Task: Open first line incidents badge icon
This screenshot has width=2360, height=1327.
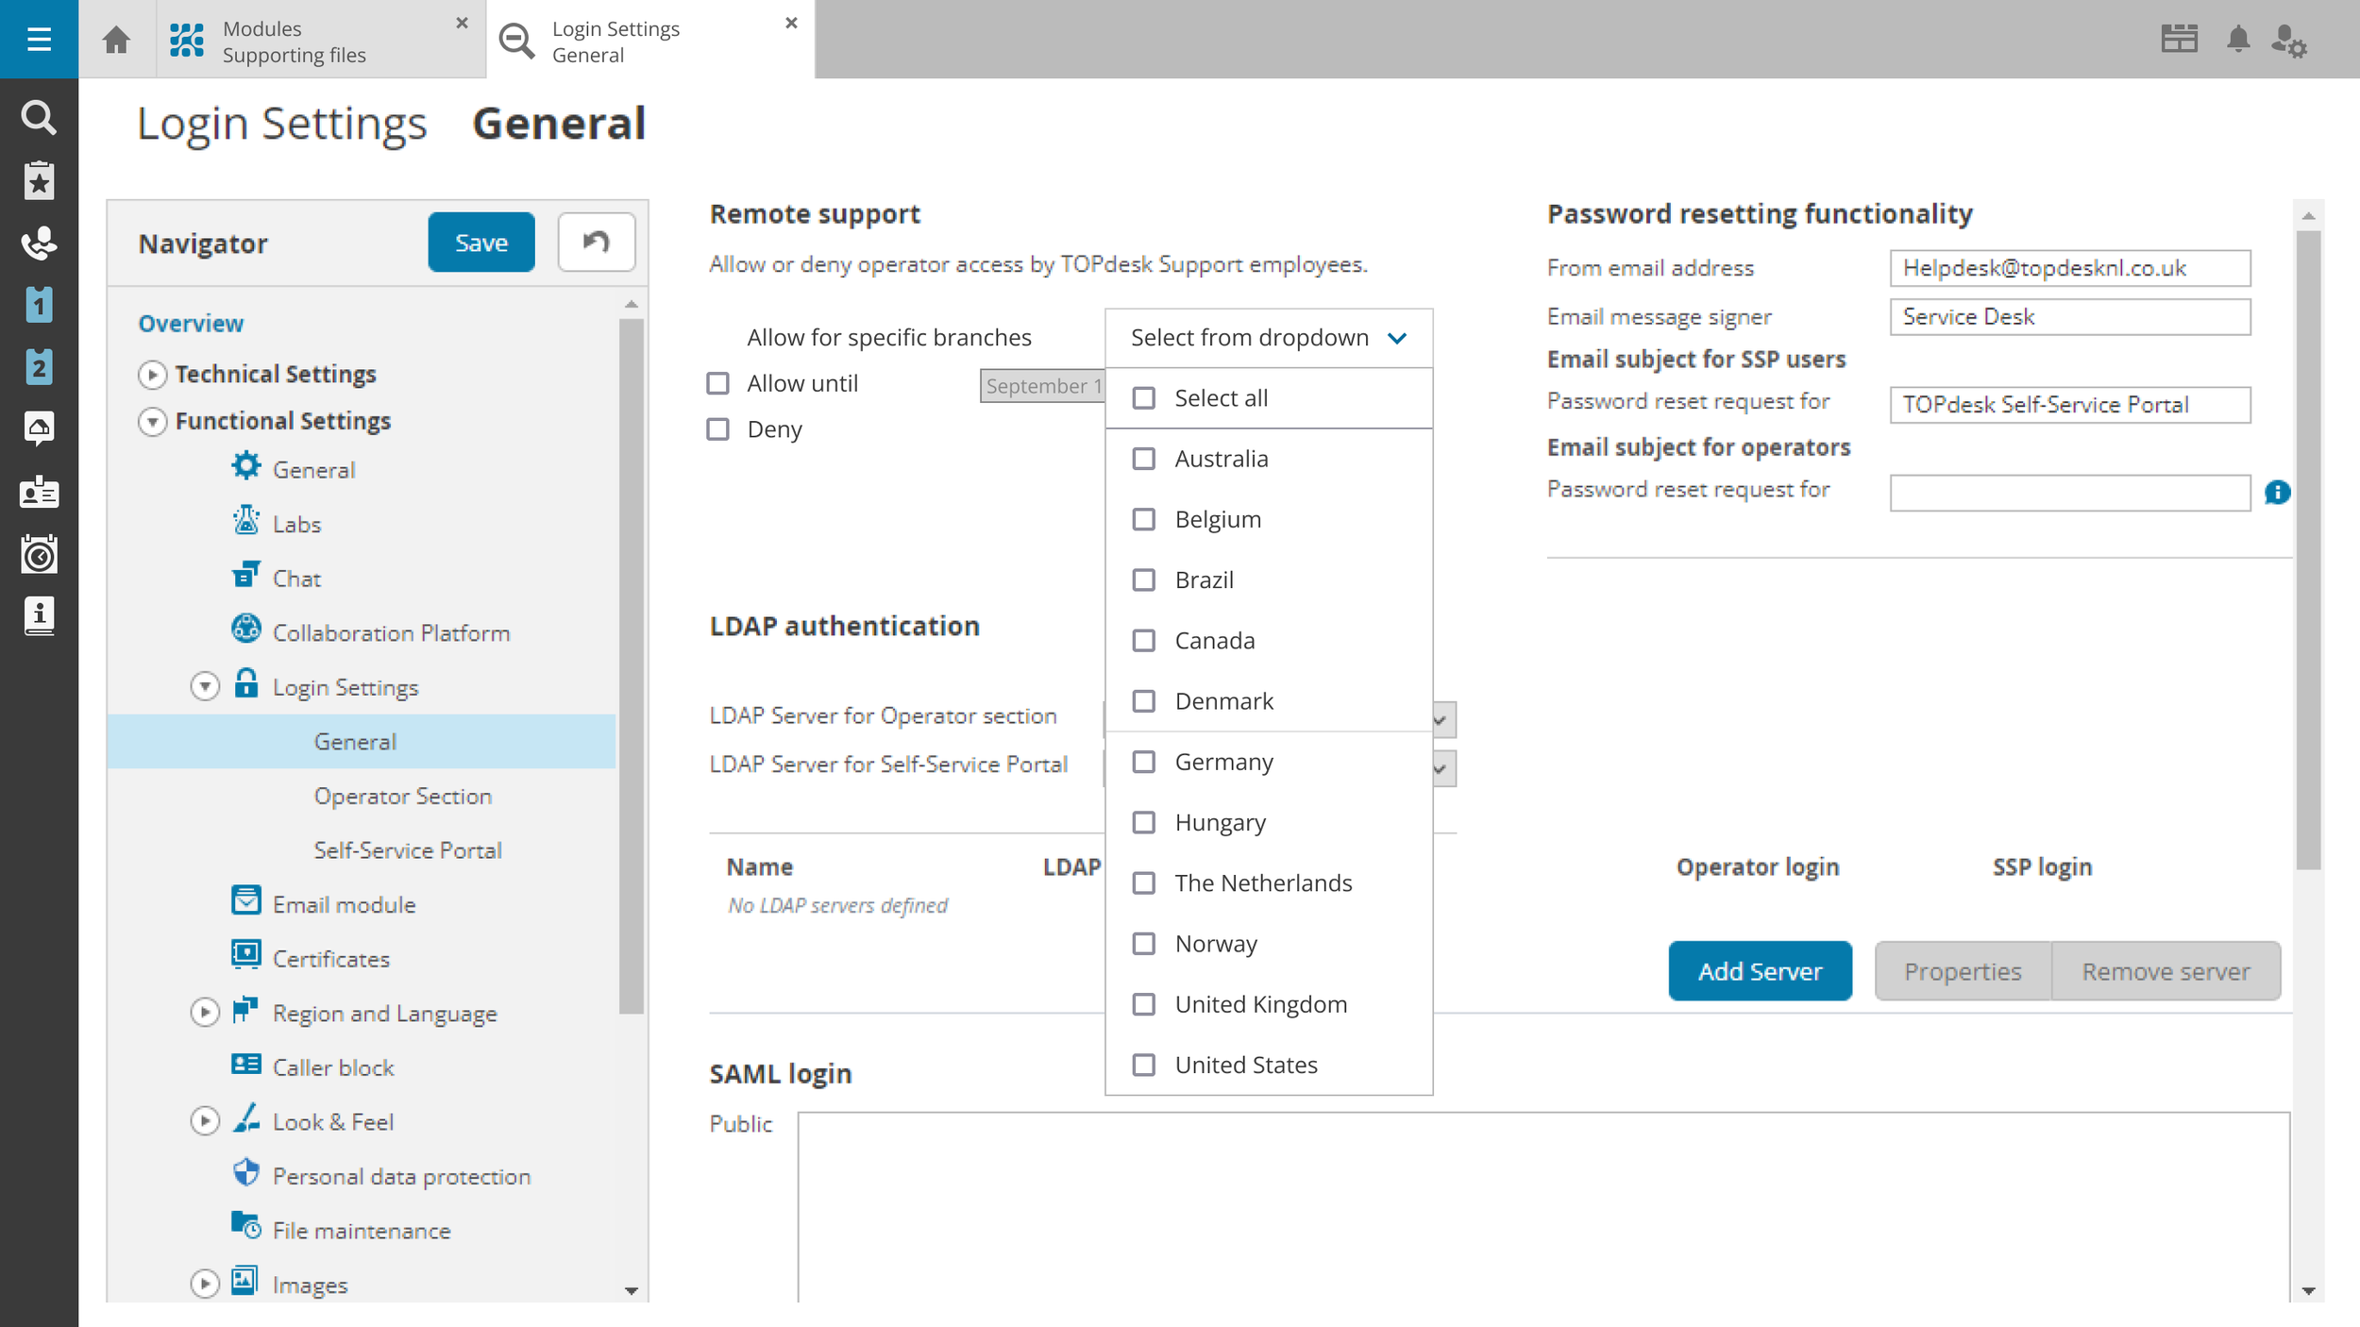Action: [x=39, y=305]
